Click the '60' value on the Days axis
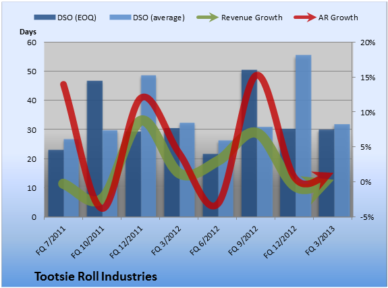388x288 pixels. [32, 42]
